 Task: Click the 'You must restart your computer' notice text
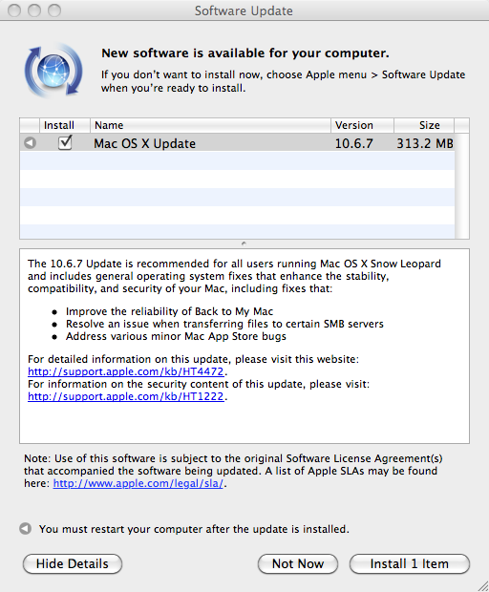(194, 529)
